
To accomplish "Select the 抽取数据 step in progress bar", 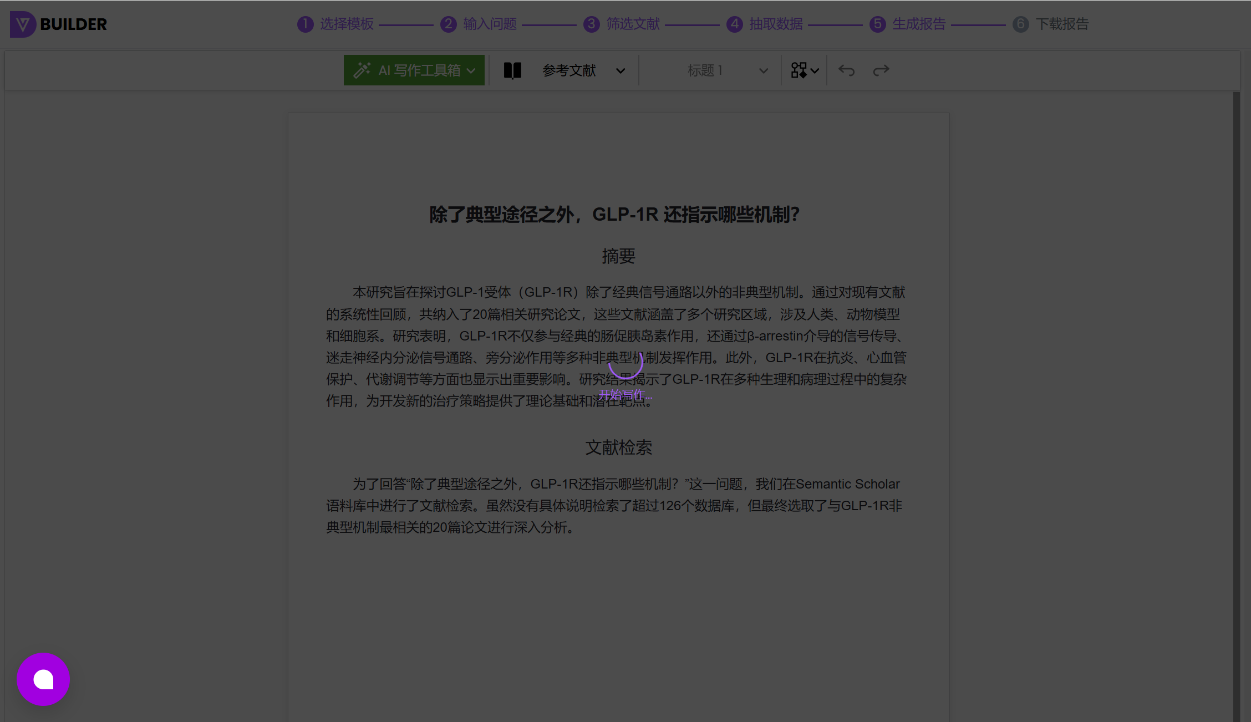I will coord(777,24).
